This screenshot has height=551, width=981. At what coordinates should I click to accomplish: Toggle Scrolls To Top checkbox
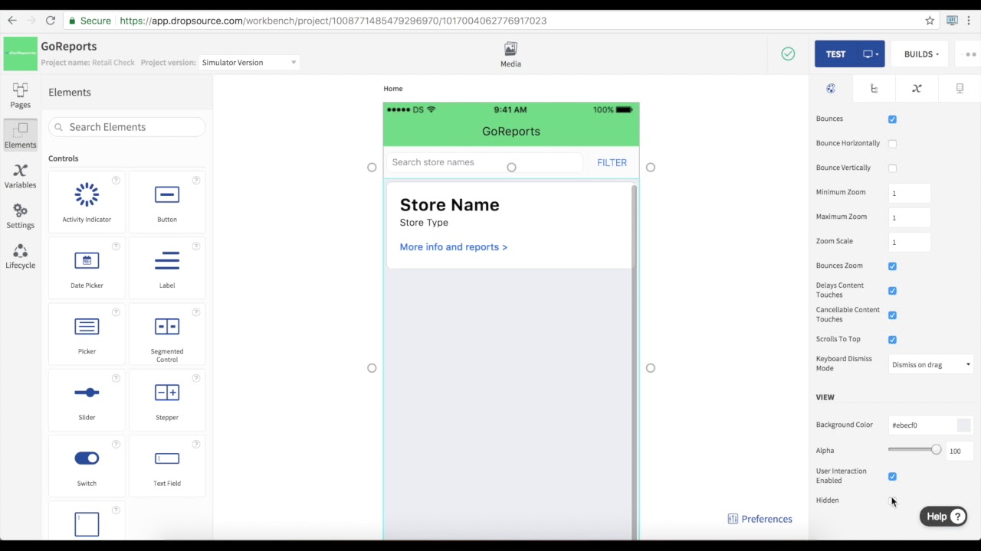click(892, 340)
